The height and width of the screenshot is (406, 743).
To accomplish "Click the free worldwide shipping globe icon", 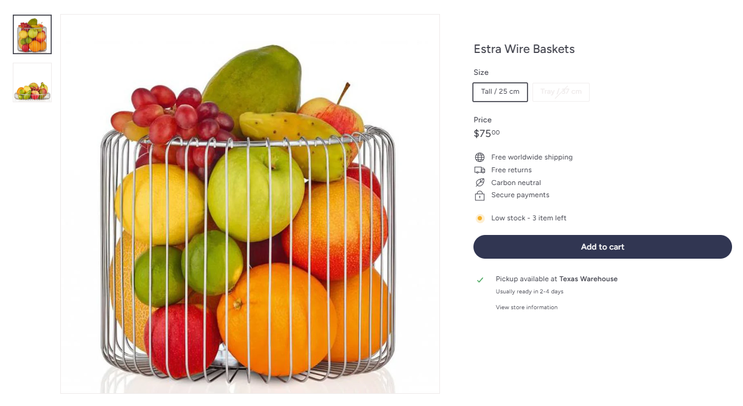I will tap(480, 157).
